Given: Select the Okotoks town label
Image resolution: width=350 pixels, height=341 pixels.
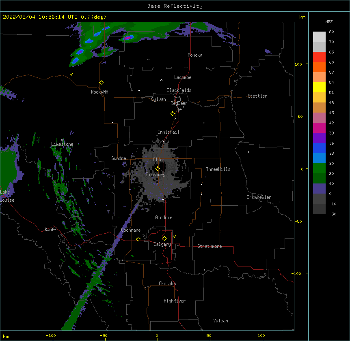Looking at the screenshot, I should point(167,283).
